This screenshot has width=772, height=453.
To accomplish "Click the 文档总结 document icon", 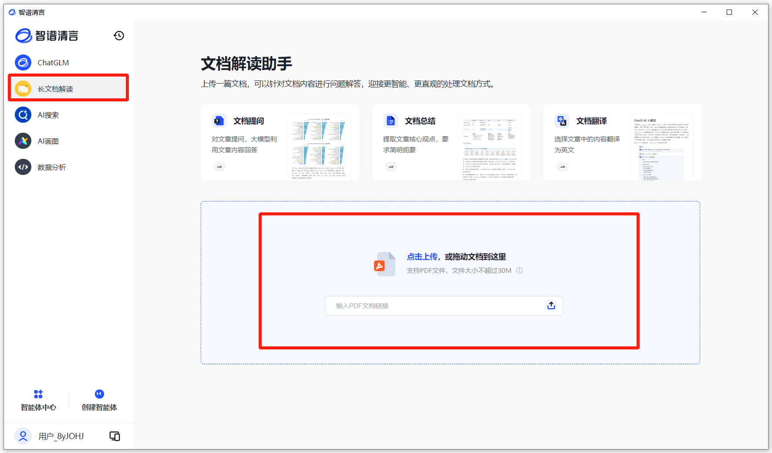I will tap(391, 121).
